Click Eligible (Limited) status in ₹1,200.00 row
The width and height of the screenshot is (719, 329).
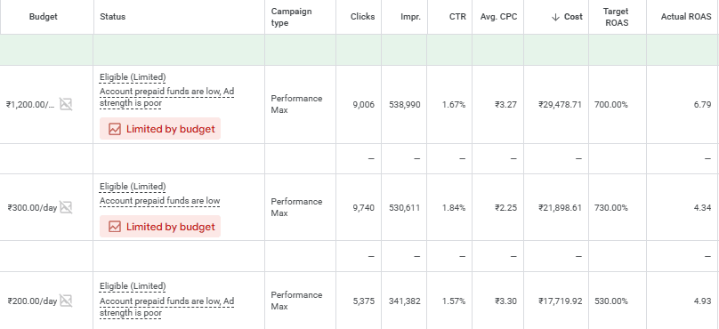click(x=133, y=77)
